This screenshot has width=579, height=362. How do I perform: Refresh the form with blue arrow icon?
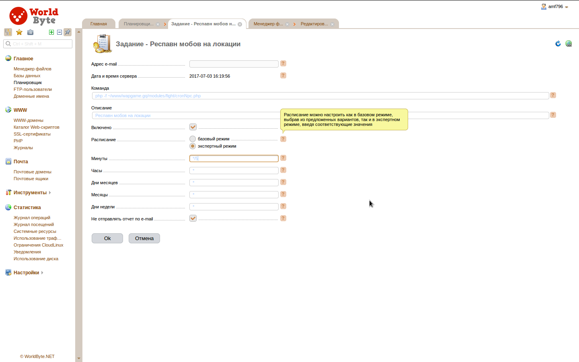558,43
